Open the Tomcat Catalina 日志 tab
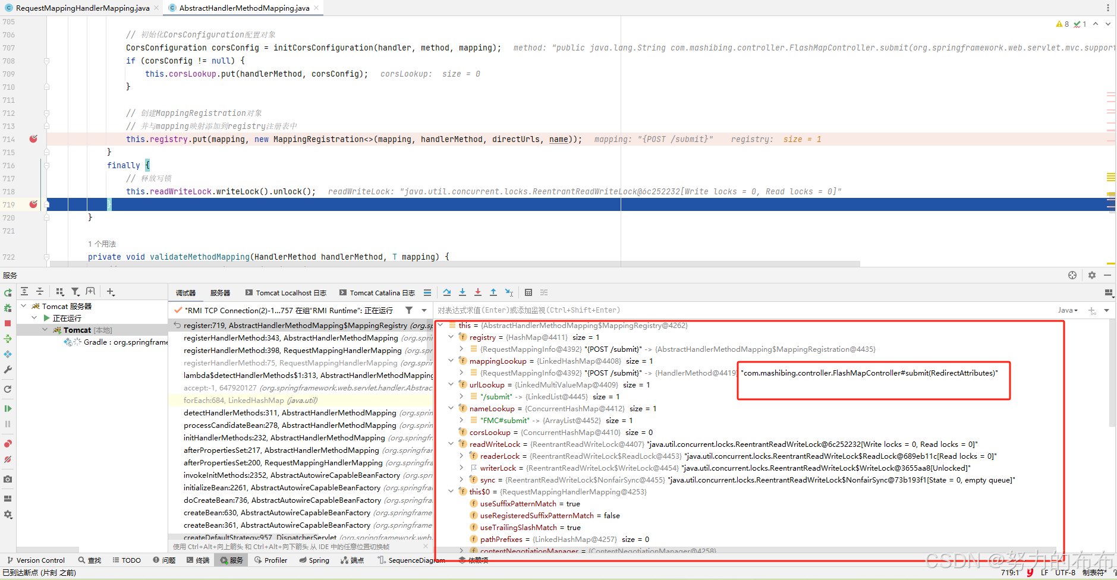The width and height of the screenshot is (1117, 580). tap(377, 293)
